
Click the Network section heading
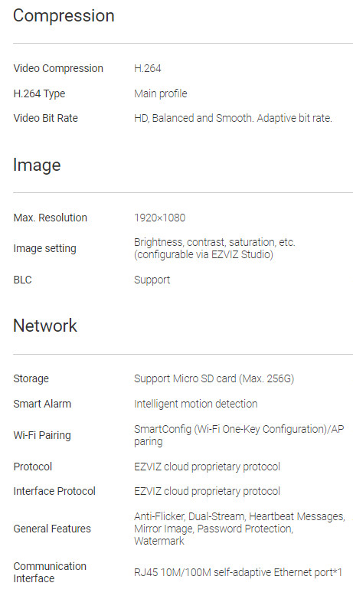[x=45, y=326]
